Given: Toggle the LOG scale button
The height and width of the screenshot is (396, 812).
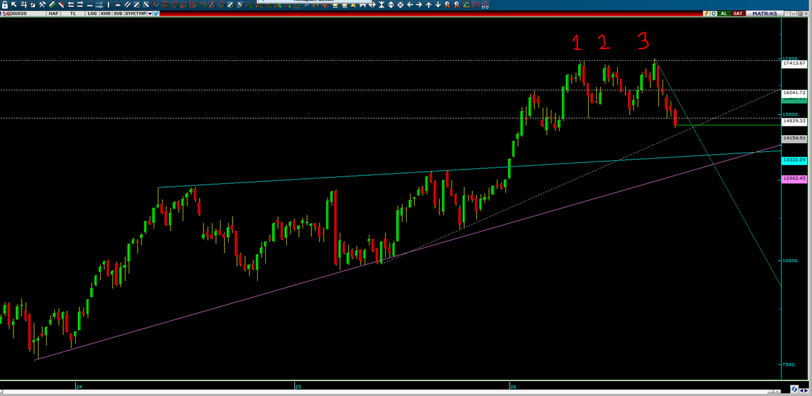Looking at the screenshot, I should pos(92,14).
